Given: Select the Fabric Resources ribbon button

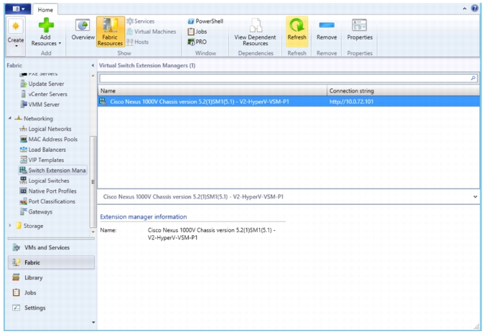Looking at the screenshot, I should [x=110, y=32].
